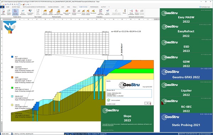Select the Geostru GFAS 2022 tile
The height and width of the screenshot is (135, 213).
coord(186,74)
